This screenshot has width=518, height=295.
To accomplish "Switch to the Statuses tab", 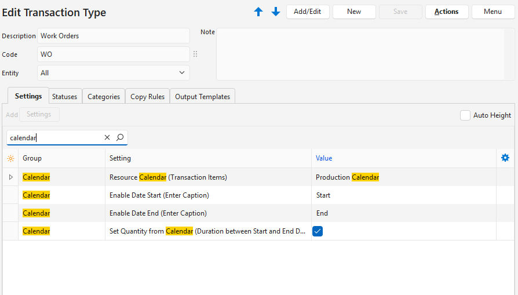I will pos(64,97).
